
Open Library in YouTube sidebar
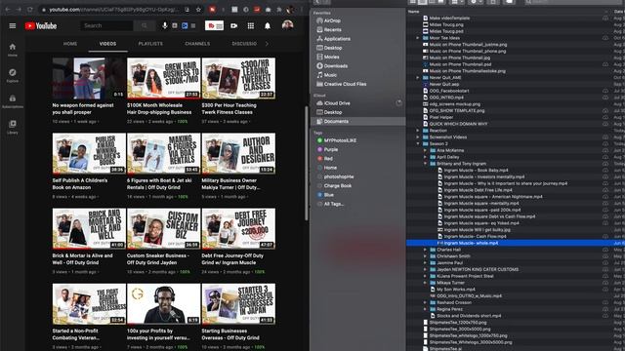tap(13, 127)
